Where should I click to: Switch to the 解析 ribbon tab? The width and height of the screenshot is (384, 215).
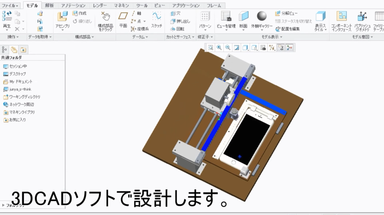(x=49, y=6)
